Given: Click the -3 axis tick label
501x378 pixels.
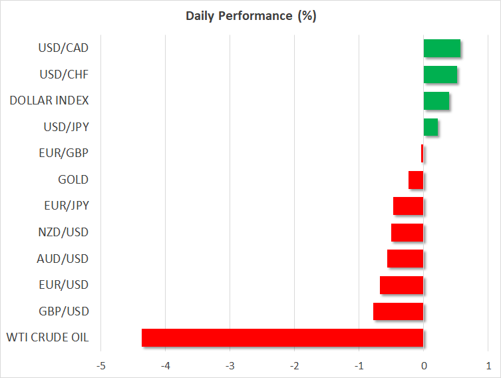Looking at the screenshot, I should coord(230,365).
